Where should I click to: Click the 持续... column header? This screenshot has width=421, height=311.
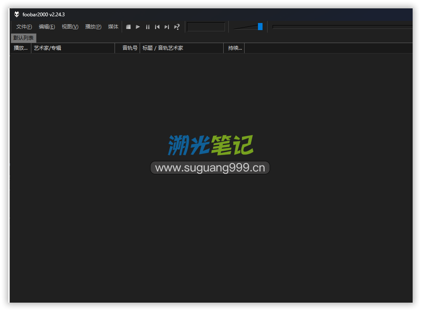click(x=234, y=48)
